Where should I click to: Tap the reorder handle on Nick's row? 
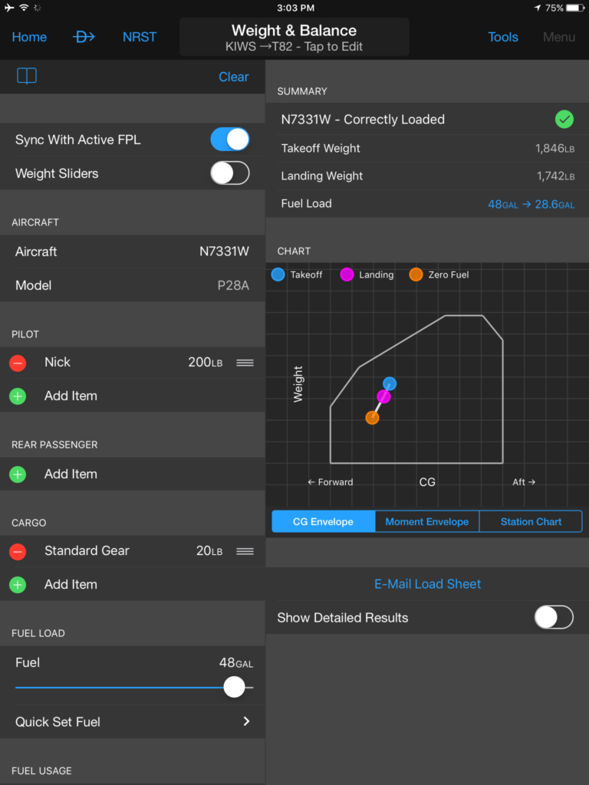click(245, 363)
